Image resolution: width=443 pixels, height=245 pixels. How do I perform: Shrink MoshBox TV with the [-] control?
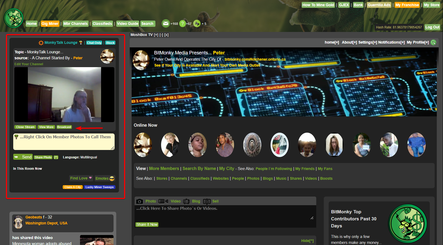pos(161,35)
